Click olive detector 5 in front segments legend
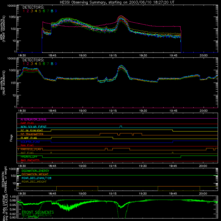 tap(40, 11)
